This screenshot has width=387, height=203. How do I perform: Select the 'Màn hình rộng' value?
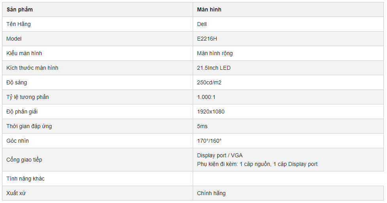click(215, 53)
